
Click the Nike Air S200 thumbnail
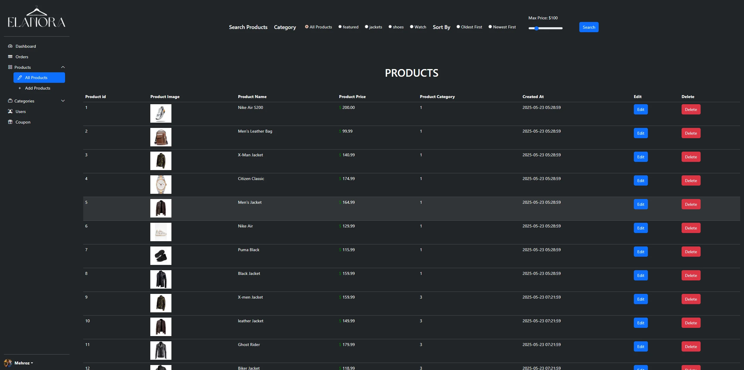[161, 114]
